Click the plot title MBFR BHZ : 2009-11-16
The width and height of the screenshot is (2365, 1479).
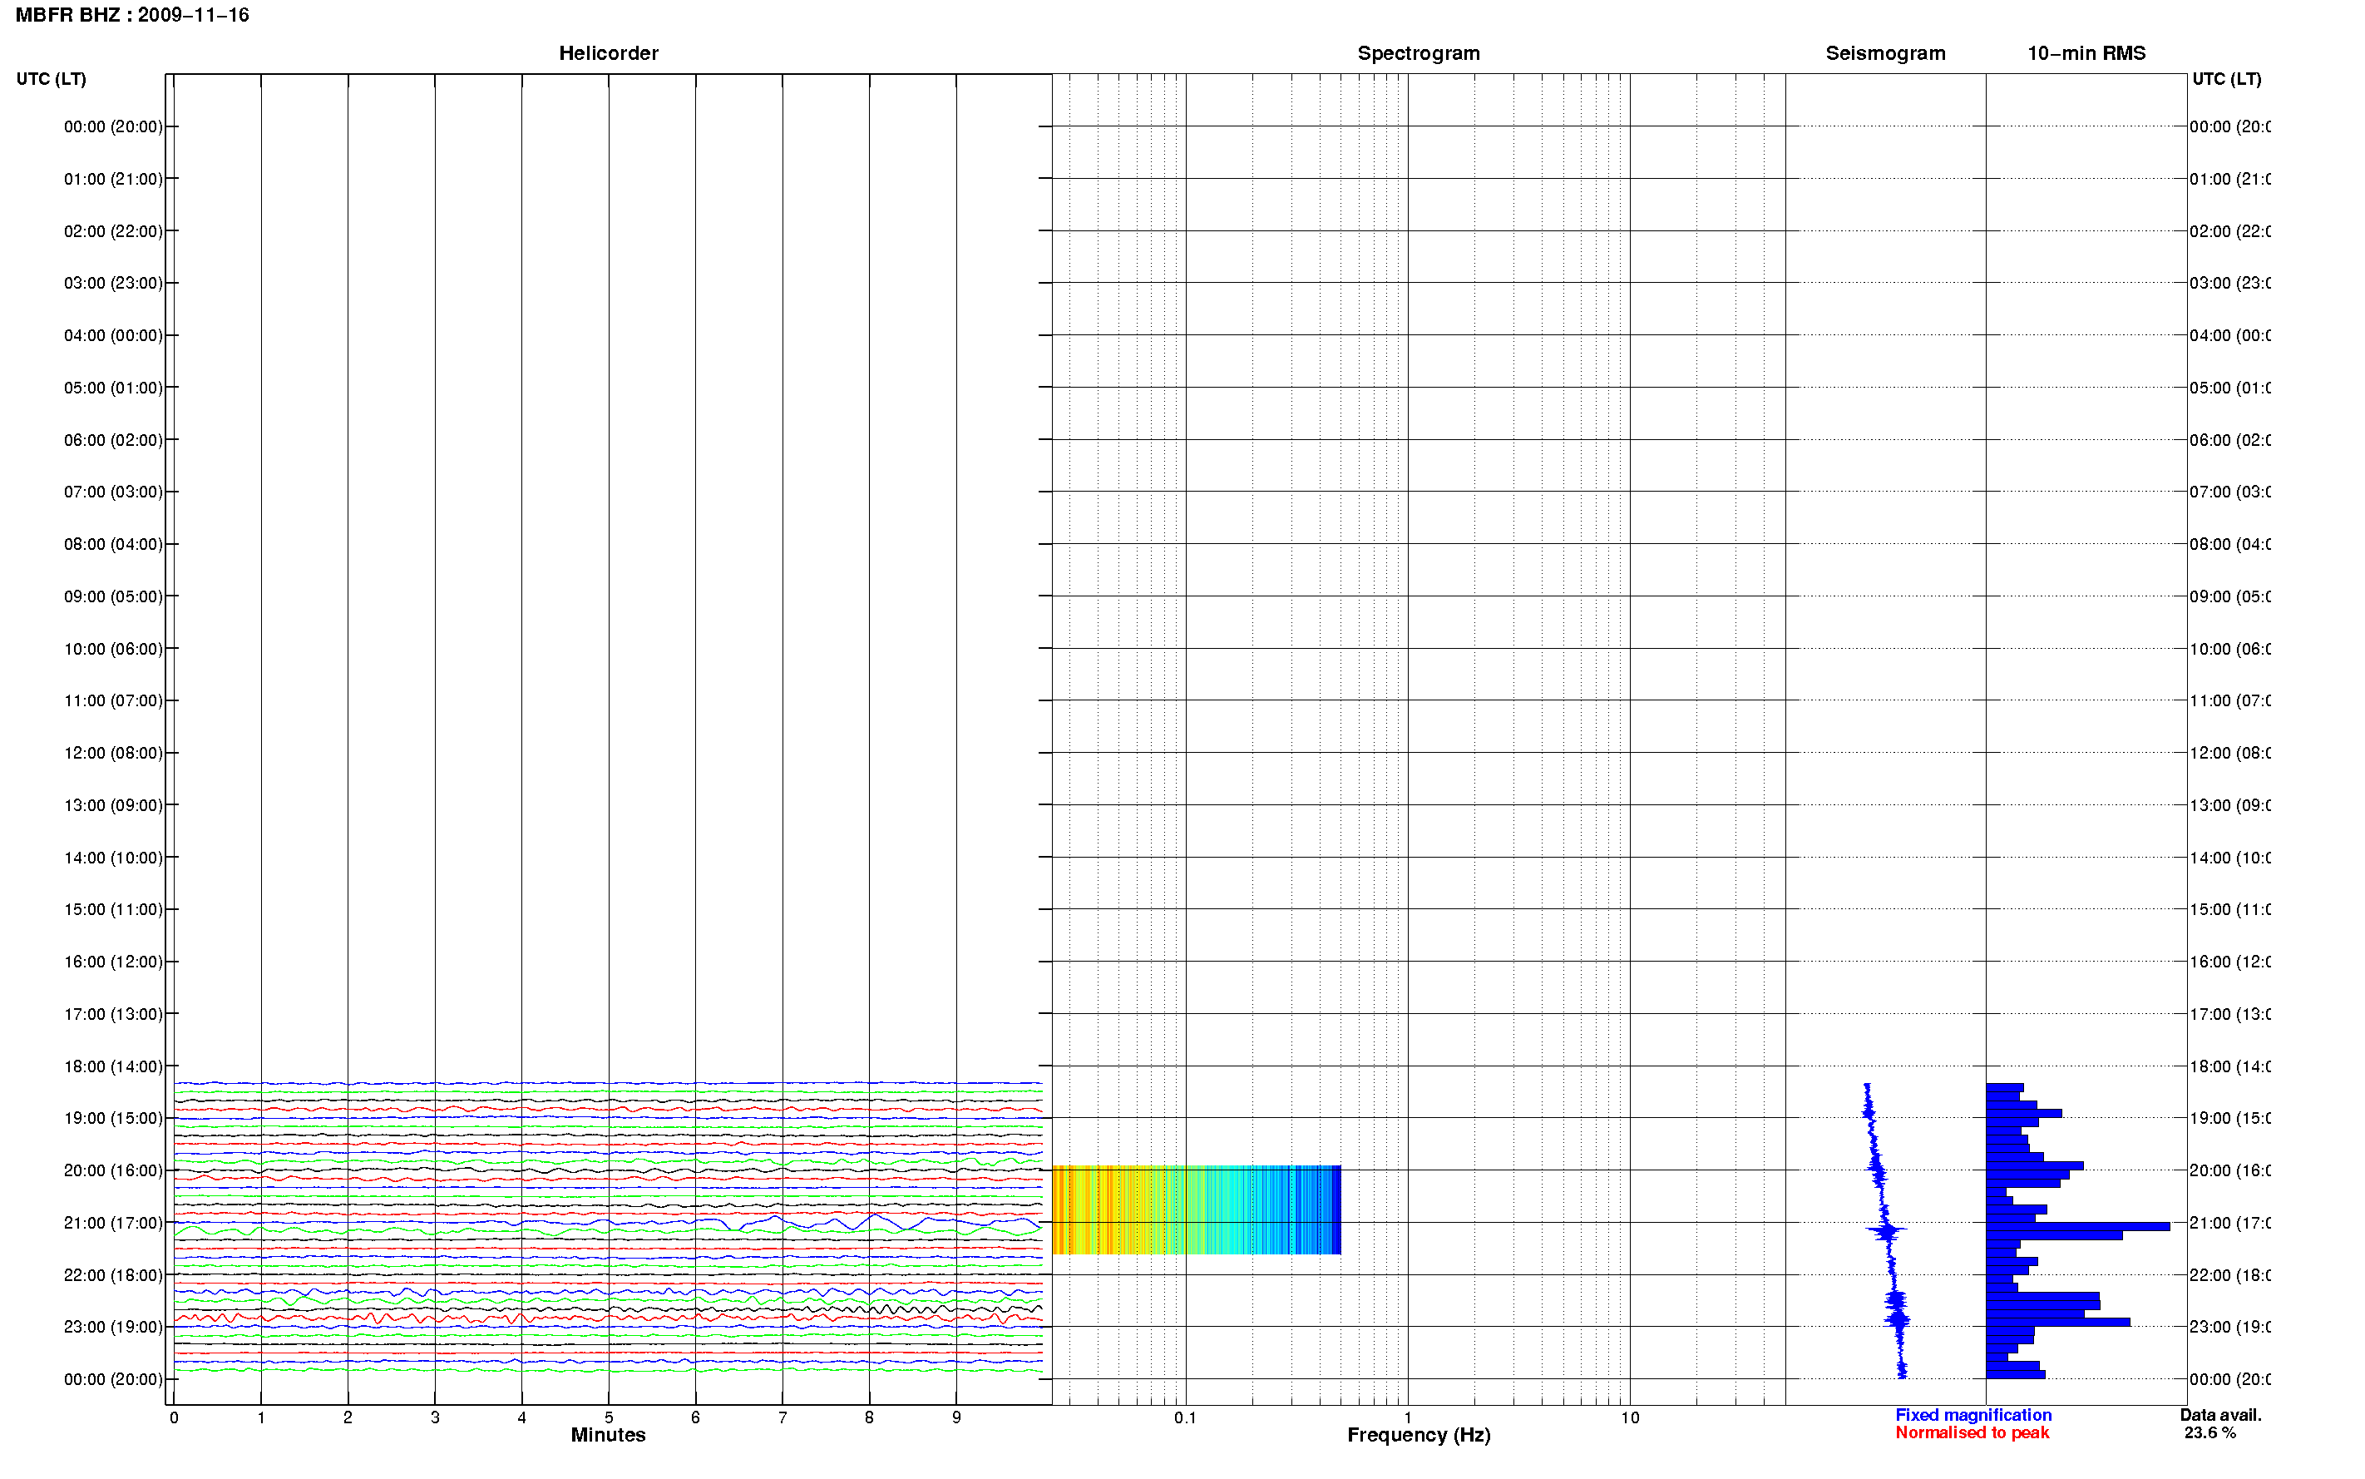pos(132,15)
